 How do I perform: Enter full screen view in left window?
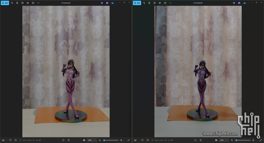[x=128, y=140]
